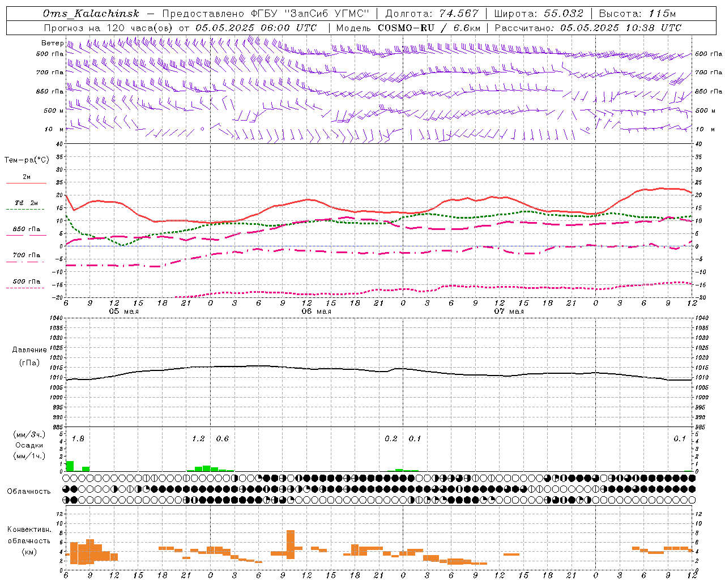This screenshot has width=725, height=580.
Task: Click the Конвективн. облачность label
Action: pyautogui.click(x=29, y=535)
